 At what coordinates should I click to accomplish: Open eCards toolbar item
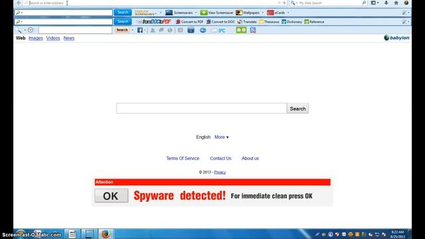[x=276, y=13]
